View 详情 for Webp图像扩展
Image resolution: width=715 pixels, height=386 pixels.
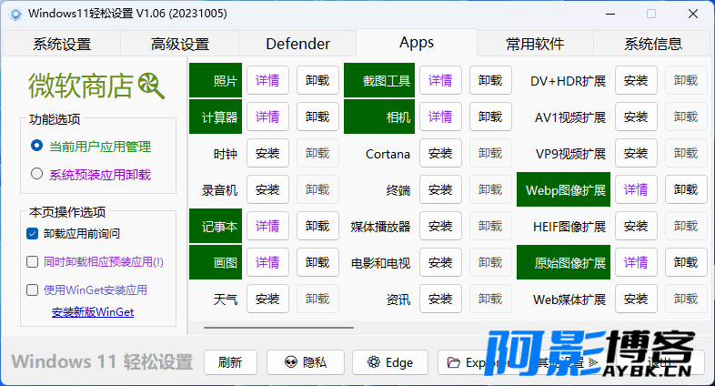pos(636,189)
